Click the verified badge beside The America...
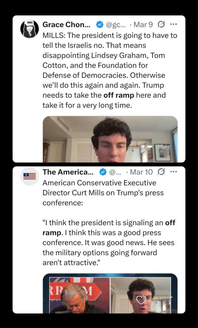 coord(103,172)
